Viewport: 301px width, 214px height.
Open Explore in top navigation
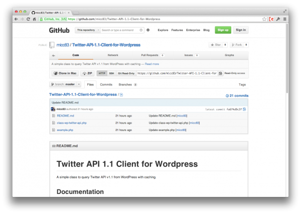point(163,30)
